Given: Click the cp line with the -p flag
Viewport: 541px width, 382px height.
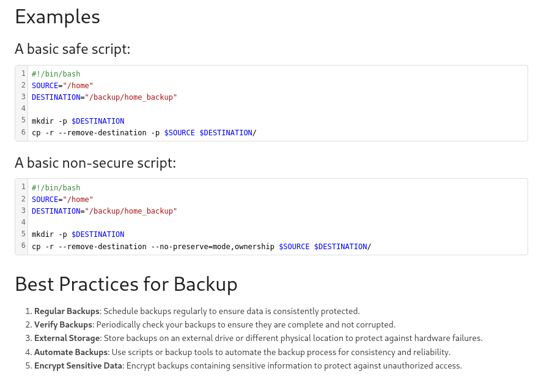Looking at the screenshot, I should (x=144, y=133).
